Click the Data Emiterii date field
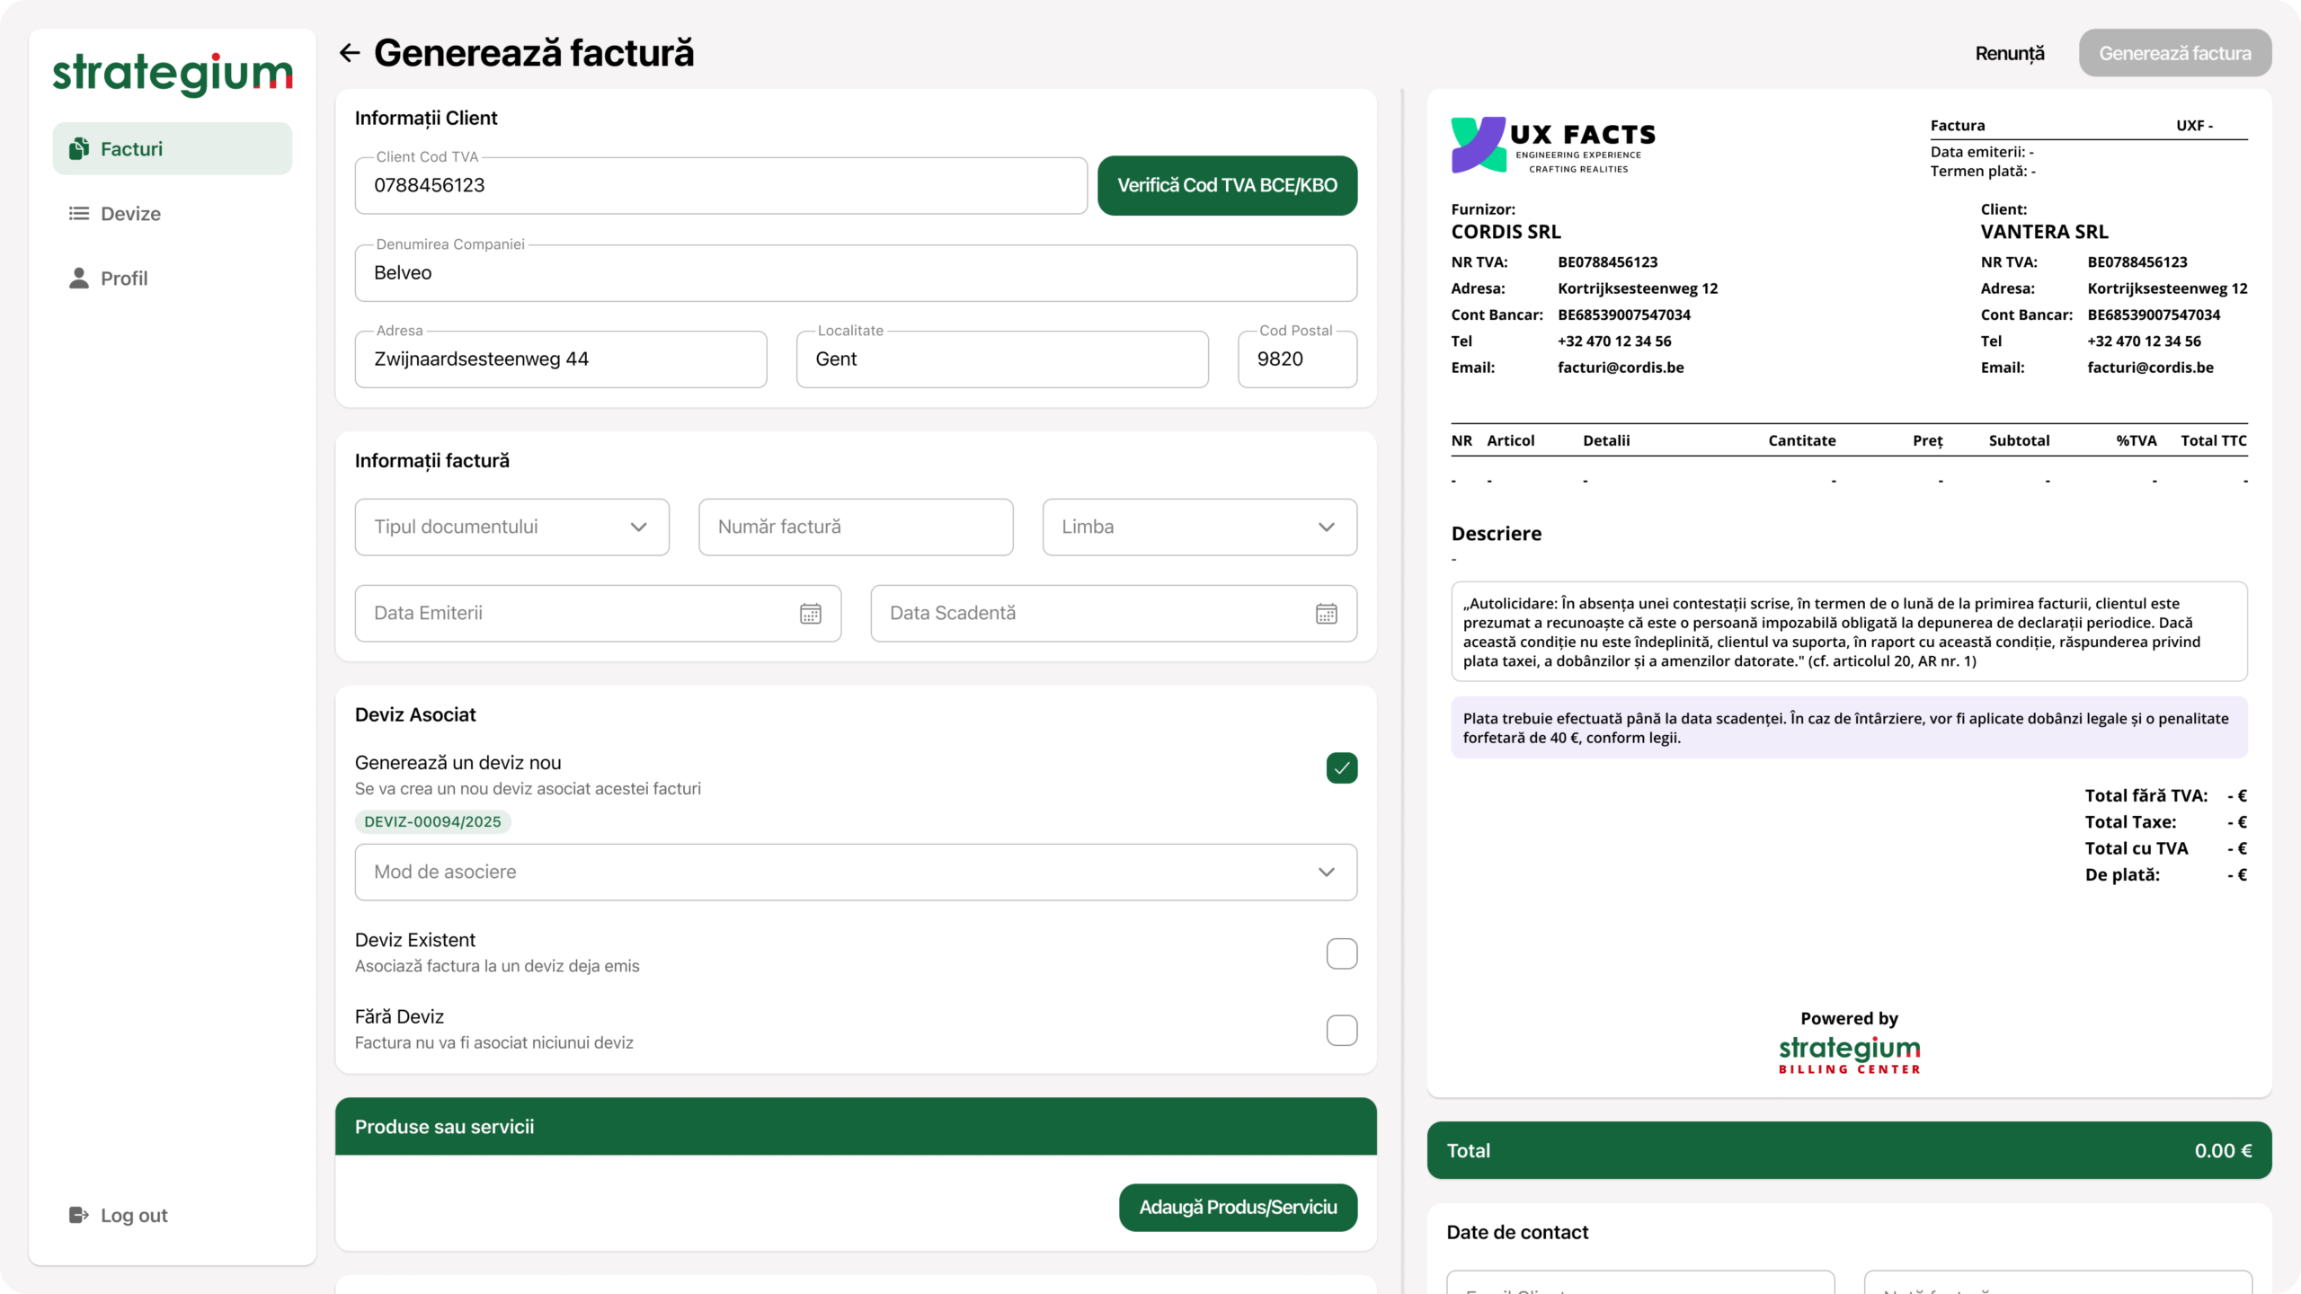This screenshot has width=2301, height=1294. pyautogui.click(x=598, y=614)
